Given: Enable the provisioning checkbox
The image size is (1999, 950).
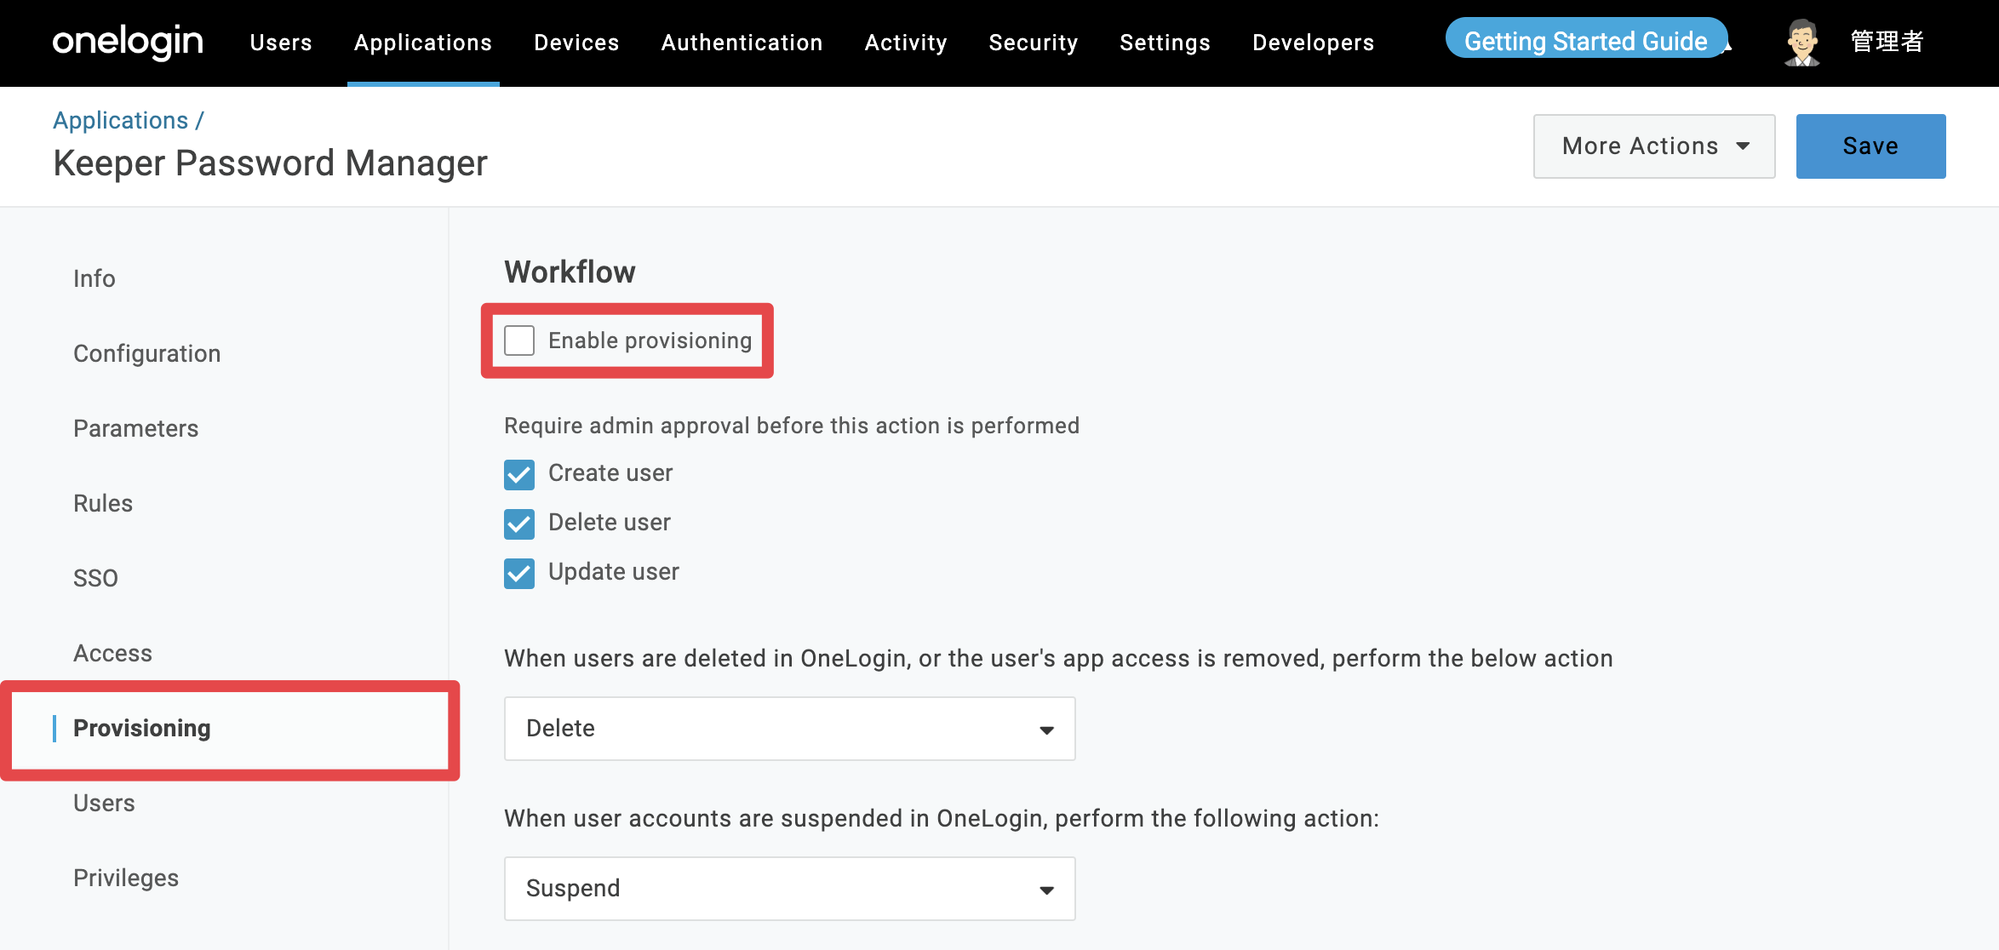Looking at the screenshot, I should [519, 341].
